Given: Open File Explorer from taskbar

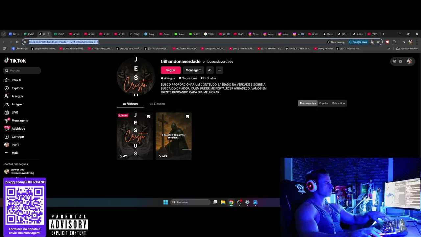Looking at the screenshot, I should tap(223, 202).
